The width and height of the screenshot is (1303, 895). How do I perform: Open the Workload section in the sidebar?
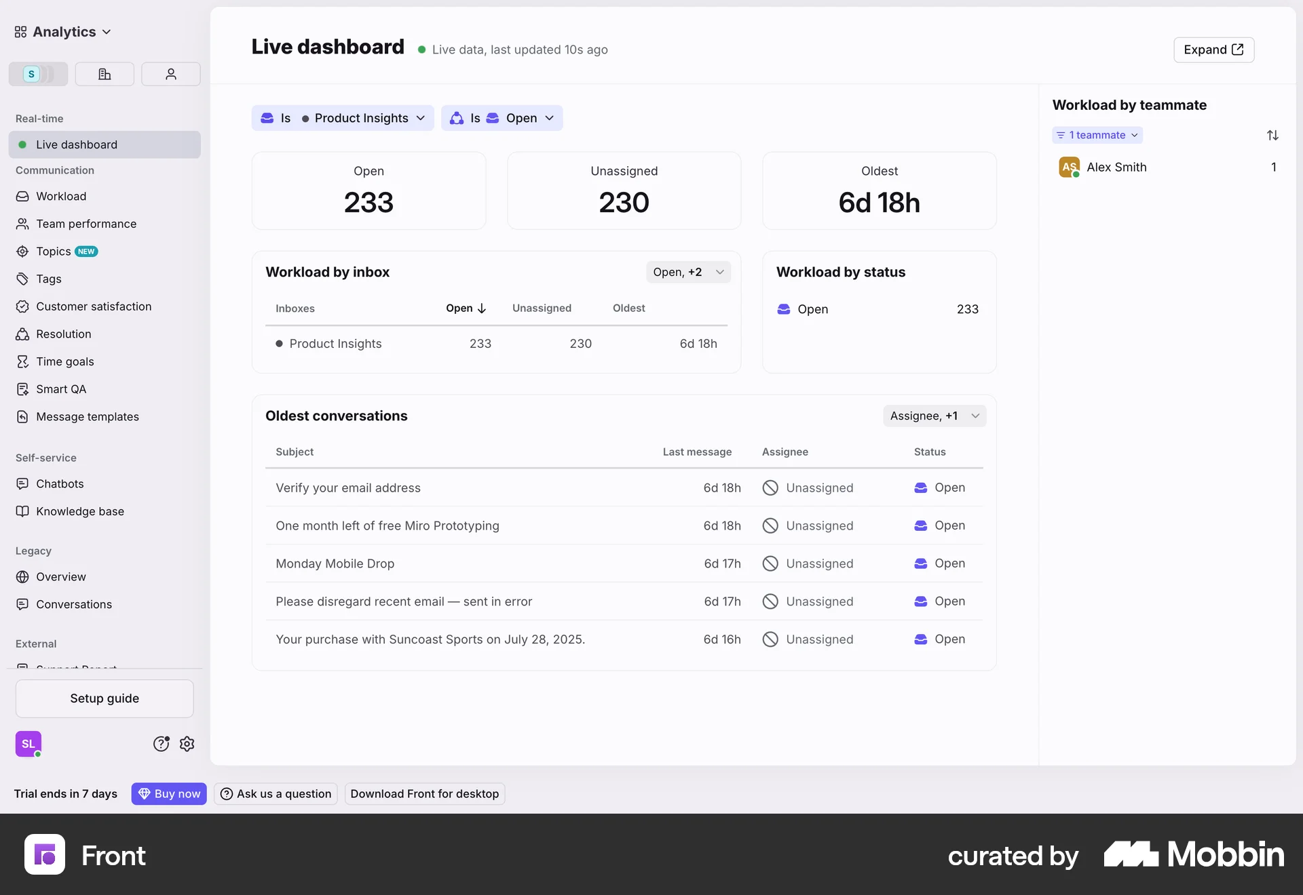(61, 196)
